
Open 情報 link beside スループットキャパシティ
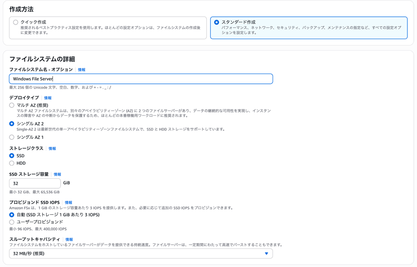pyautogui.click(x=69, y=239)
